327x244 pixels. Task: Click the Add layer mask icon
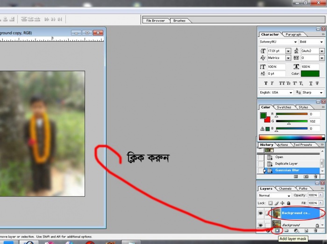point(277,230)
